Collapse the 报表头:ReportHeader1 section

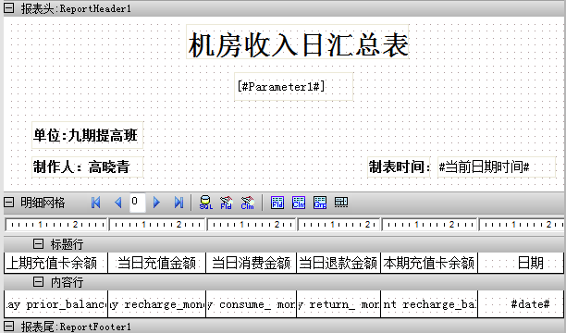tap(8, 8)
